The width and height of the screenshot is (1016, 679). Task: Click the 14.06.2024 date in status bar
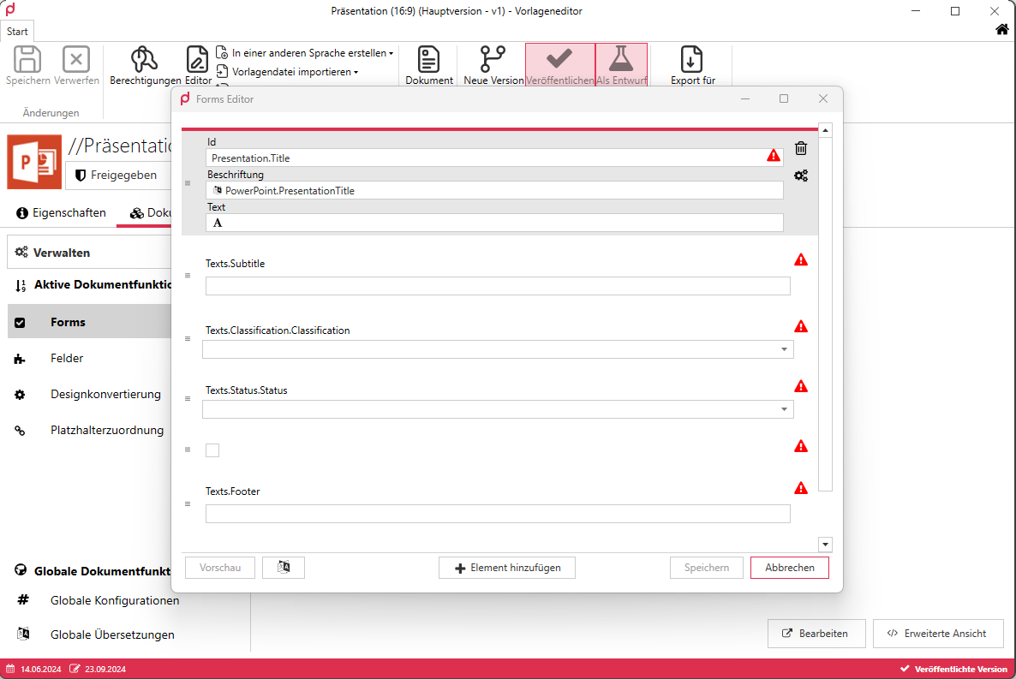pyautogui.click(x=40, y=670)
